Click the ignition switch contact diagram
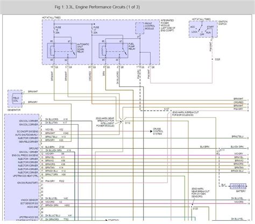 [x=203, y=29]
